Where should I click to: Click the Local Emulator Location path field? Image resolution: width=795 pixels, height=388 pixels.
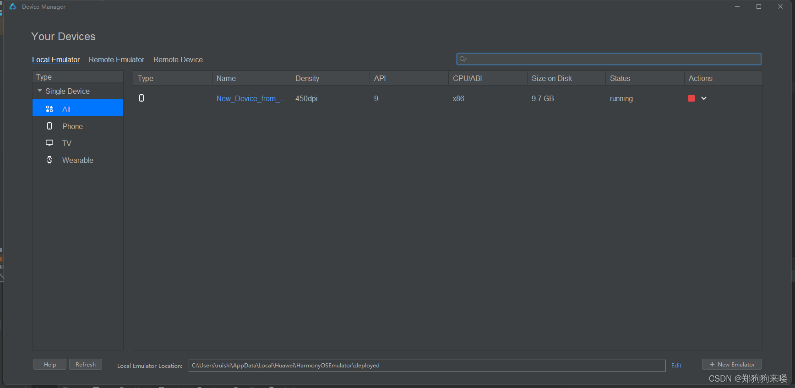coord(427,366)
